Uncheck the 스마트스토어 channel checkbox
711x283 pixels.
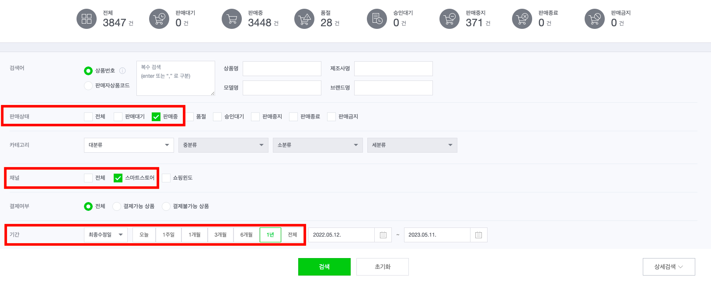click(118, 178)
